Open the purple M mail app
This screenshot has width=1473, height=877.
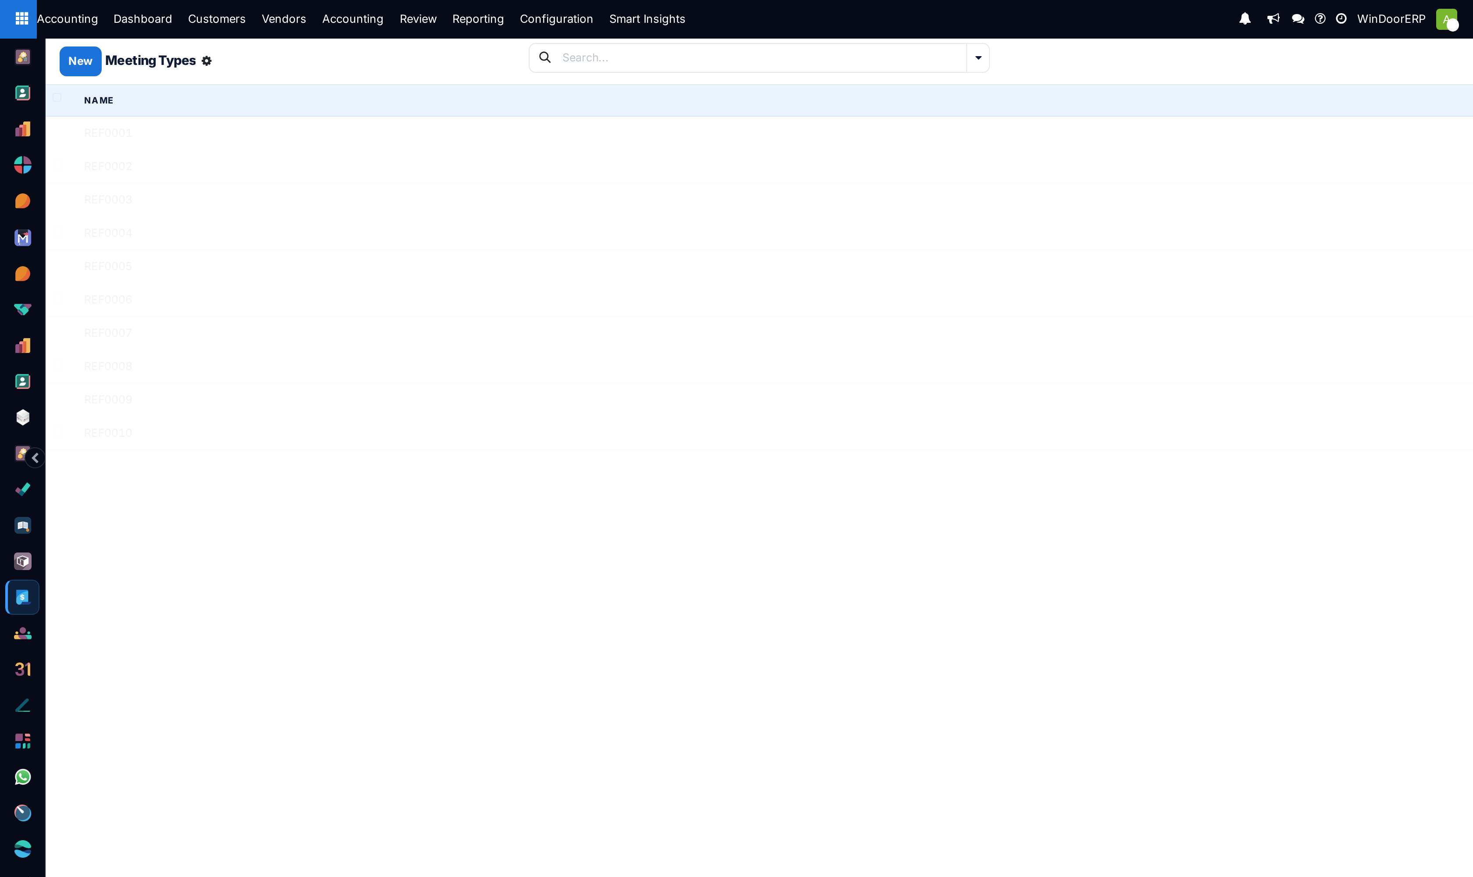click(x=22, y=238)
